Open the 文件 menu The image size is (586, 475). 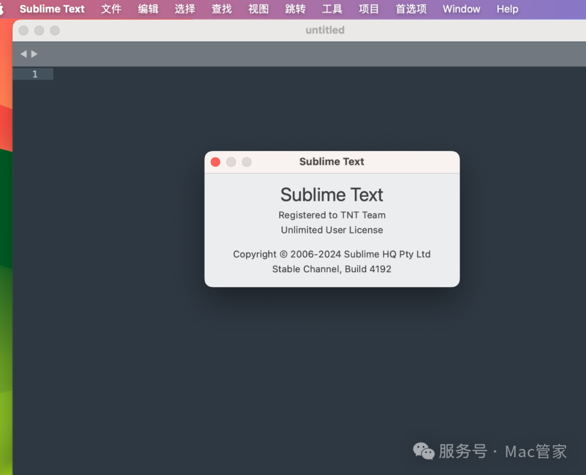(111, 9)
